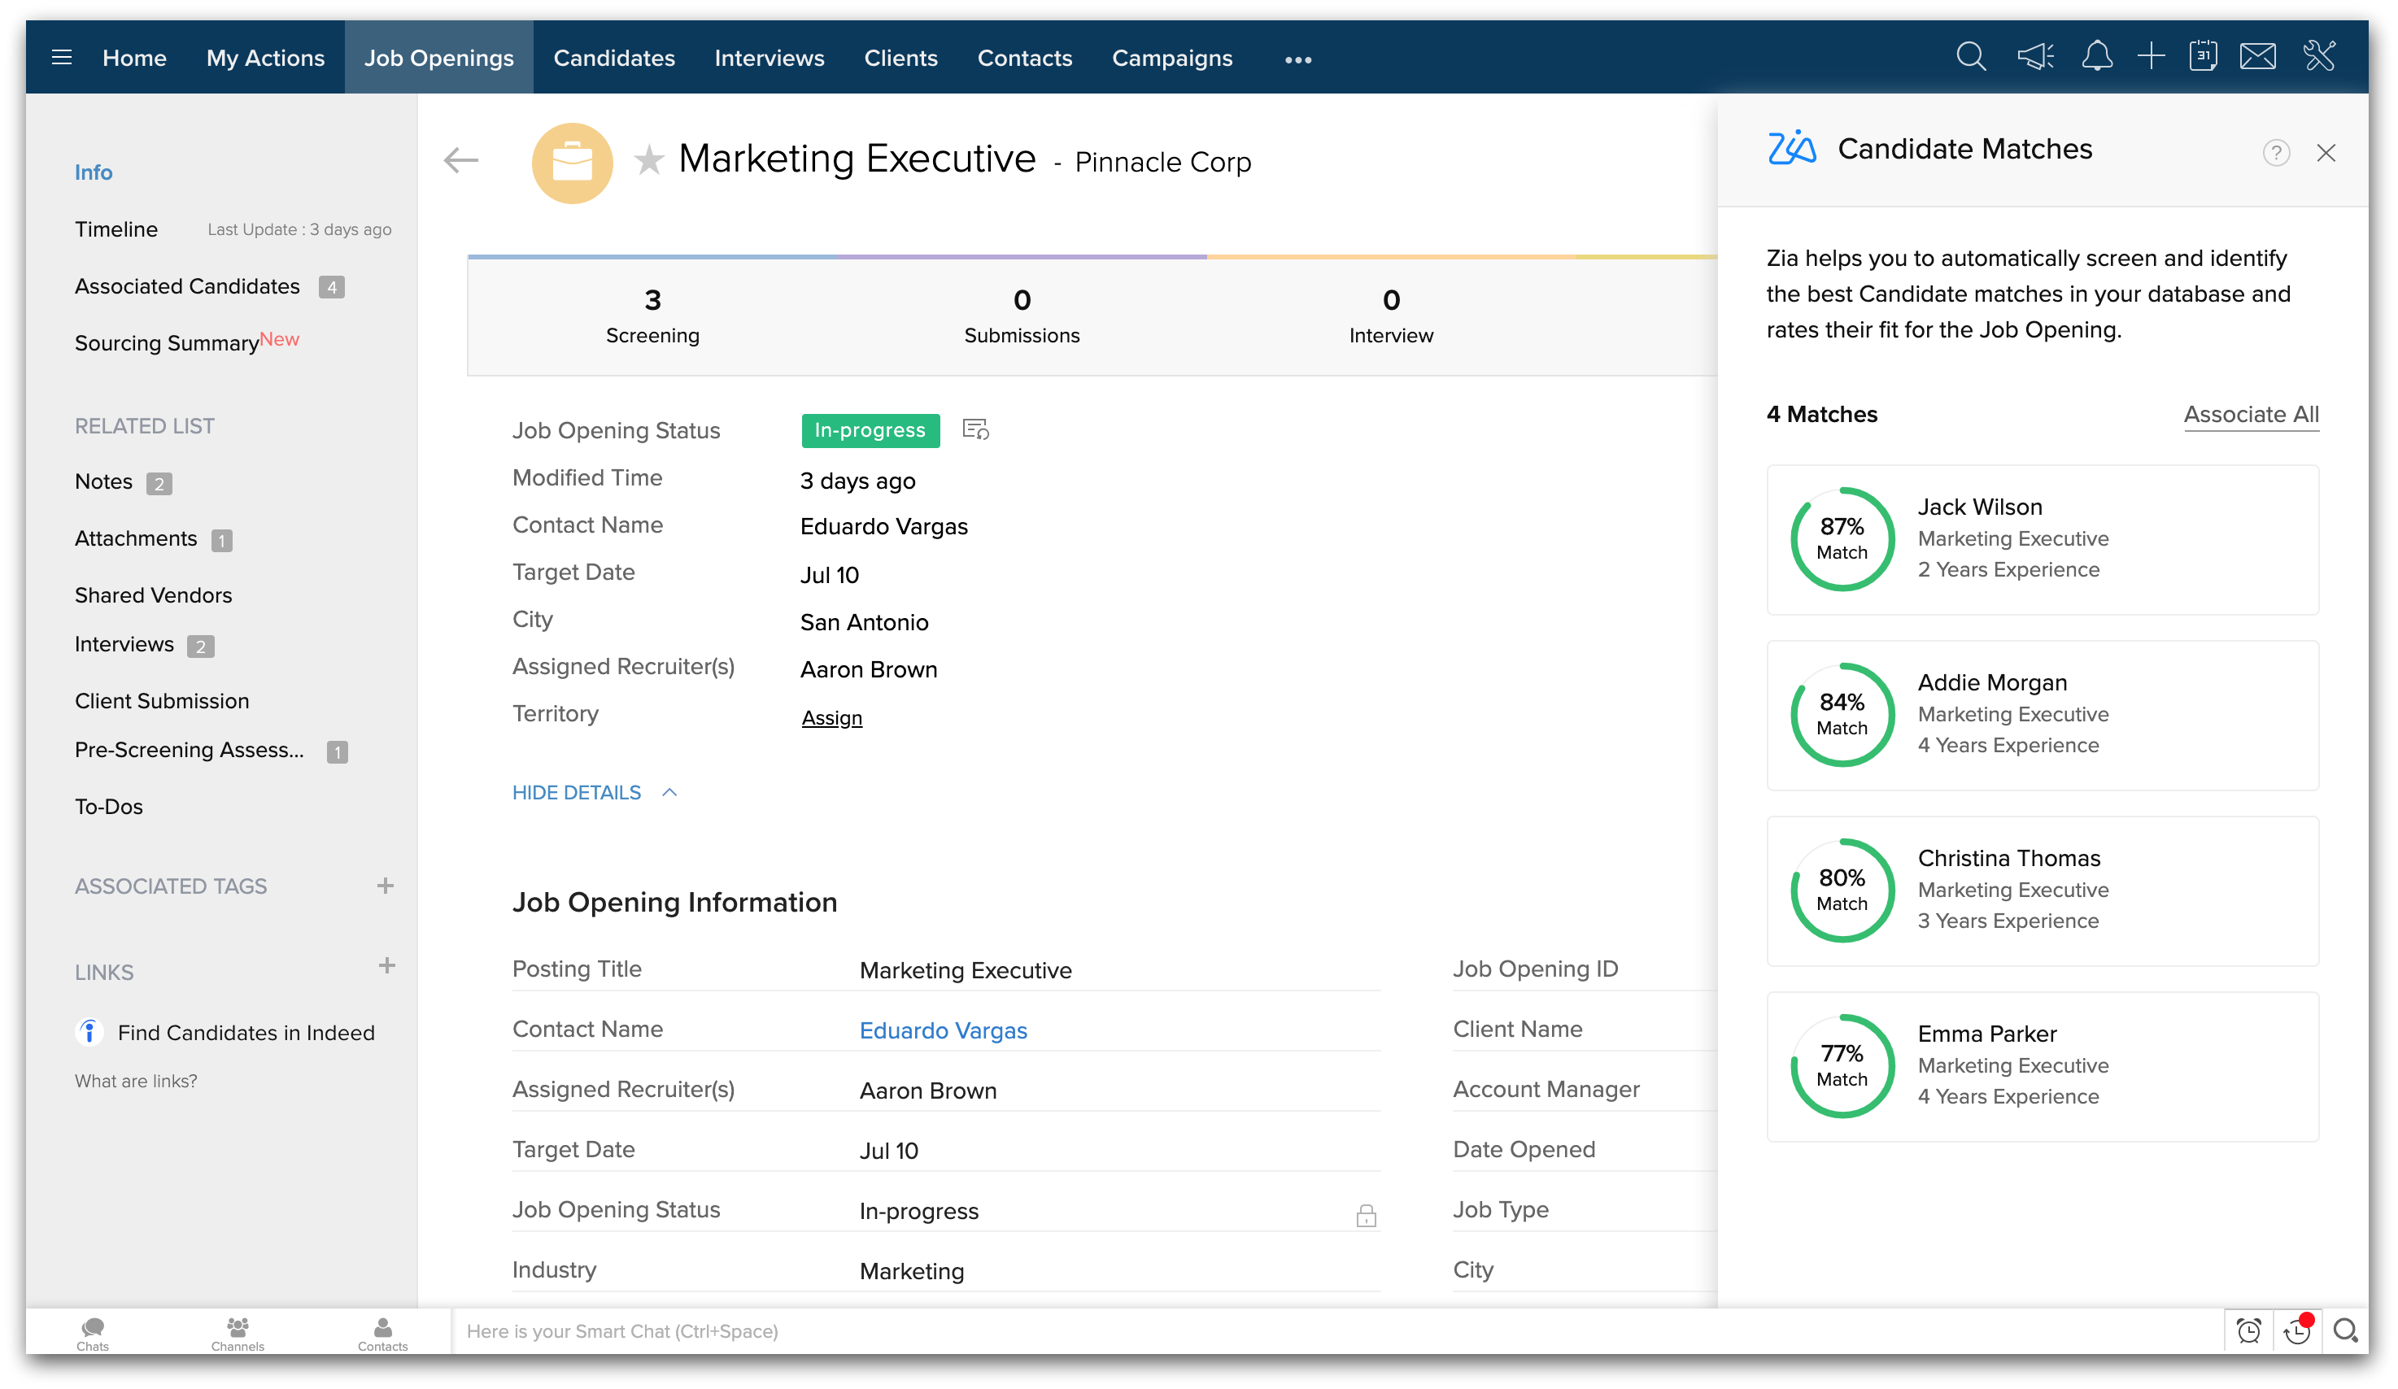This screenshot has width=2398, height=1389.
Task: Toggle favorite star for Marketing Executive
Action: (x=649, y=160)
